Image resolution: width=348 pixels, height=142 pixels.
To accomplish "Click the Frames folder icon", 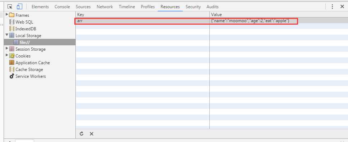I will (x=12, y=15).
